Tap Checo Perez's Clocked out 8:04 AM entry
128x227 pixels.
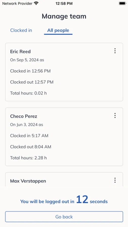31,147
